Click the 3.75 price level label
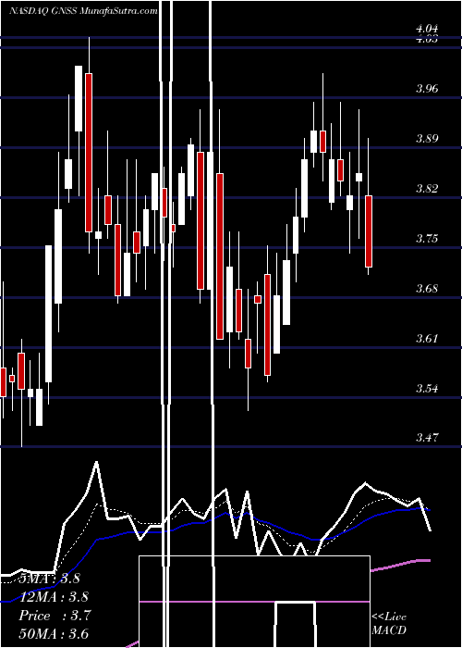Image resolution: width=462 pixels, height=648 pixels. [427, 239]
